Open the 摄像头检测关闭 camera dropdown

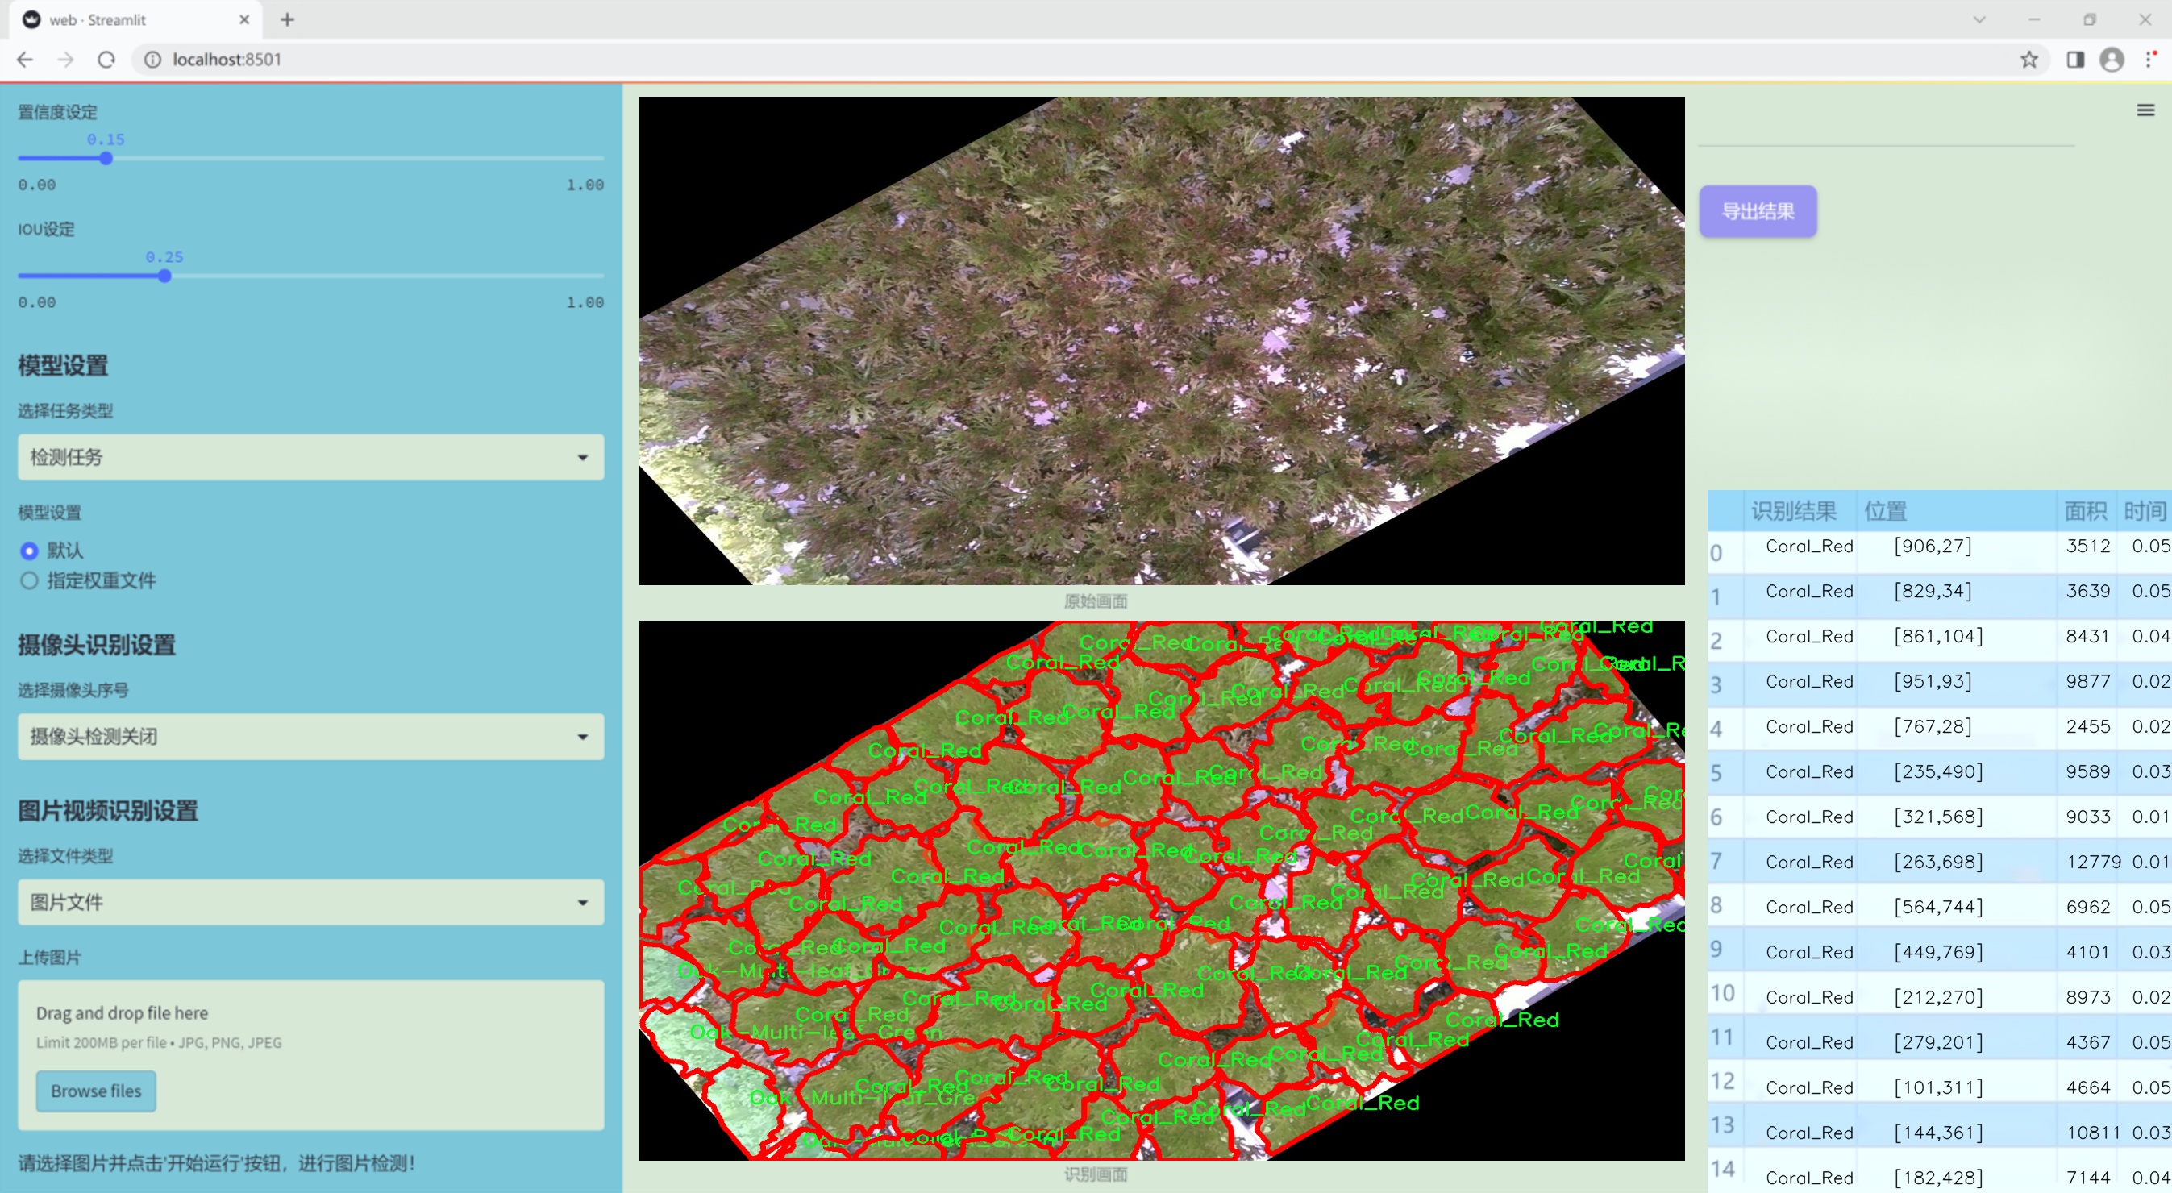(x=310, y=736)
